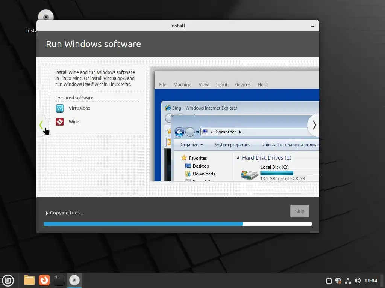Select the Install disc item in taskbar

point(74,280)
